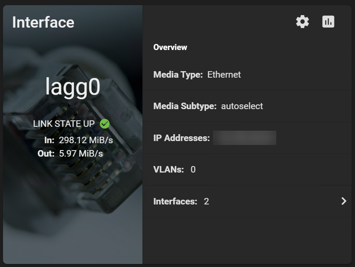The image size is (355, 267).
Task: Click the Ethernet media type value
Action: (224, 75)
